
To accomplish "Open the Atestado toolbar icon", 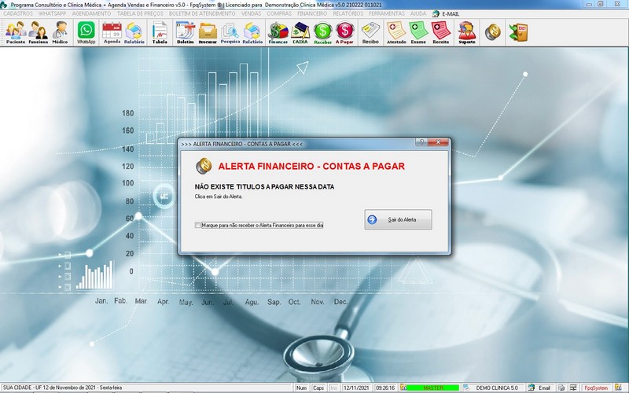I will (396, 32).
